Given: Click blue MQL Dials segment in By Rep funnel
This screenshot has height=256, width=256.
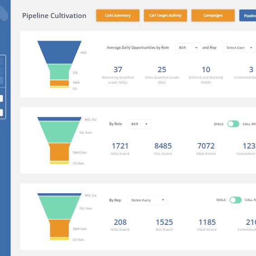Looking at the screenshot, I should point(60,195).
